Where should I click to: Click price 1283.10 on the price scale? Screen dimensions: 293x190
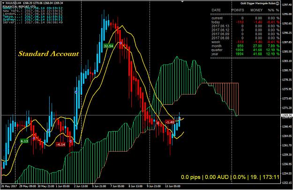(287, 61)
